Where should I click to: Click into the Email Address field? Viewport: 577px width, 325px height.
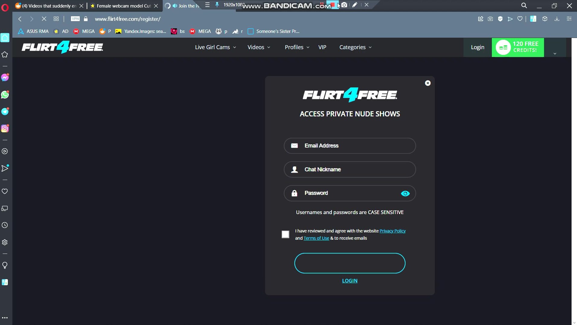pyautogui.click(x=350, y=146)
